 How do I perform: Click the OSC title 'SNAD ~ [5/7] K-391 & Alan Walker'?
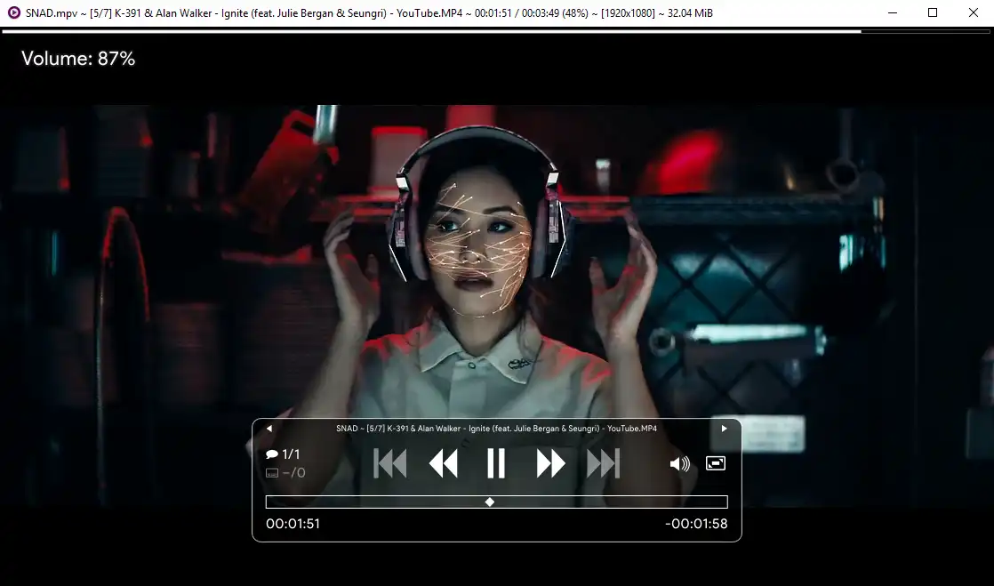coord(496,429)
